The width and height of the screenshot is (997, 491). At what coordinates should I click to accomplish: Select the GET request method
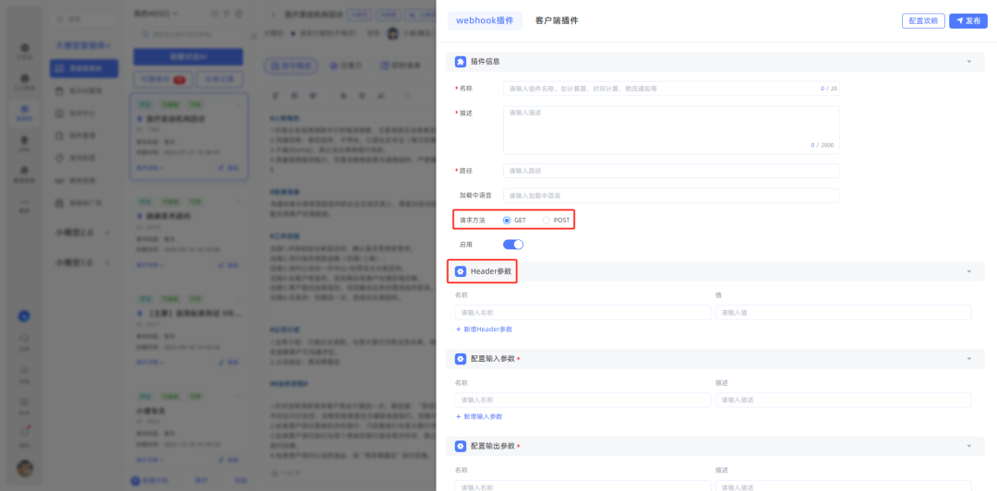point(507,221)
